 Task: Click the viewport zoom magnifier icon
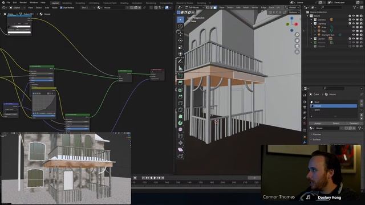(x=297, y=35)
